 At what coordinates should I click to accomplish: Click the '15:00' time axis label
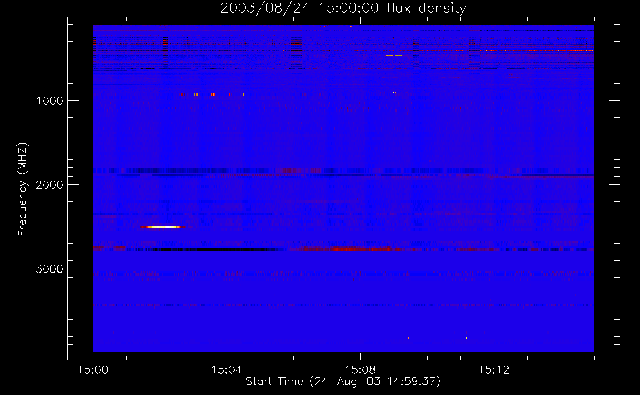pos(93,370)
